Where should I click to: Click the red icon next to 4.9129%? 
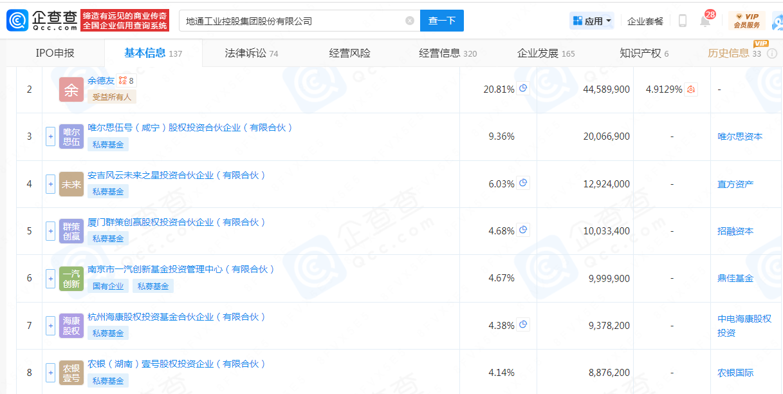[x=691, y=89]
